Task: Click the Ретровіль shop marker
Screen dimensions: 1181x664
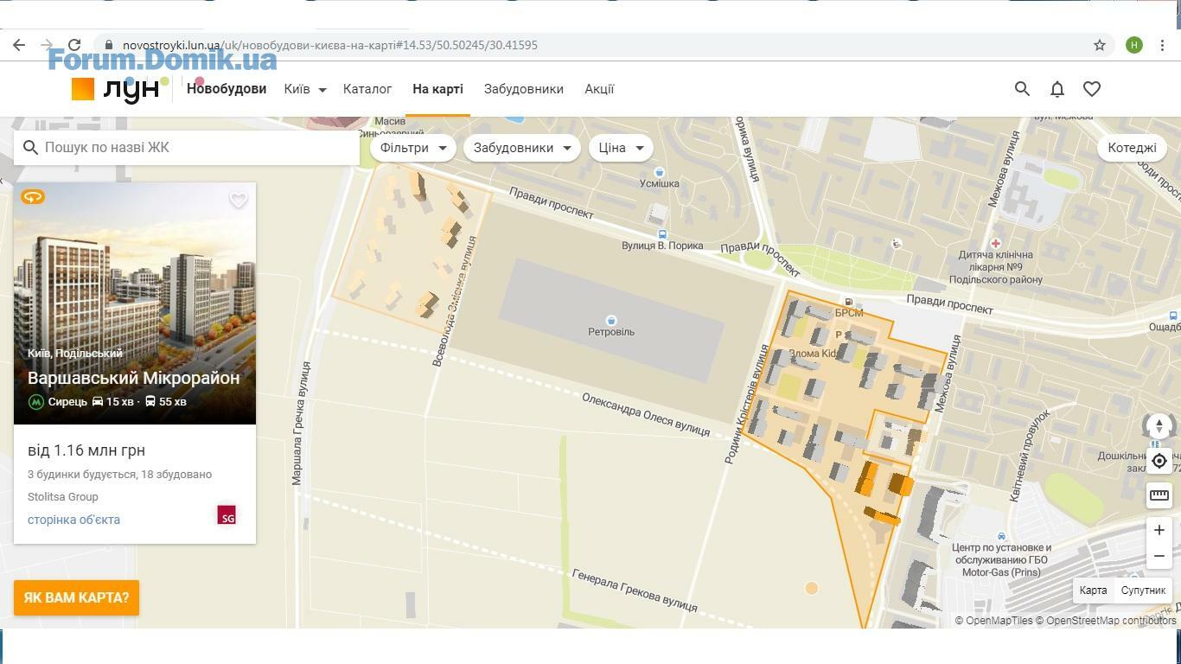Action: tap(611, 321)
